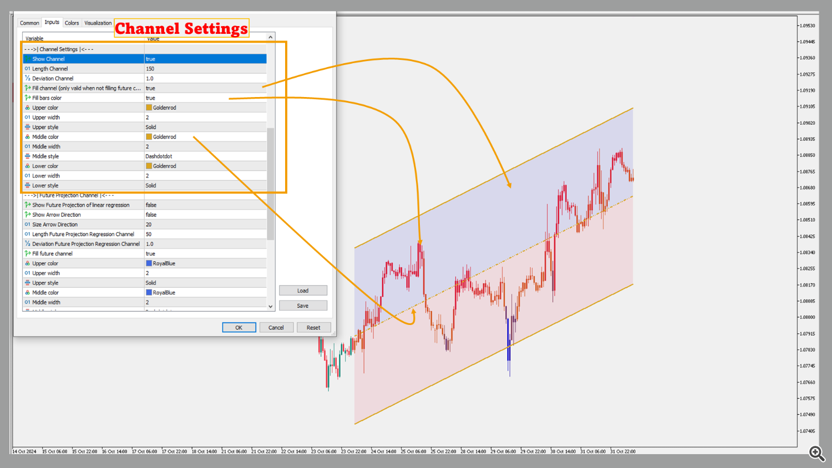832x468 pixels.
Task: Click the Deviation Channel value 1.0
Action: click(150, 79)
